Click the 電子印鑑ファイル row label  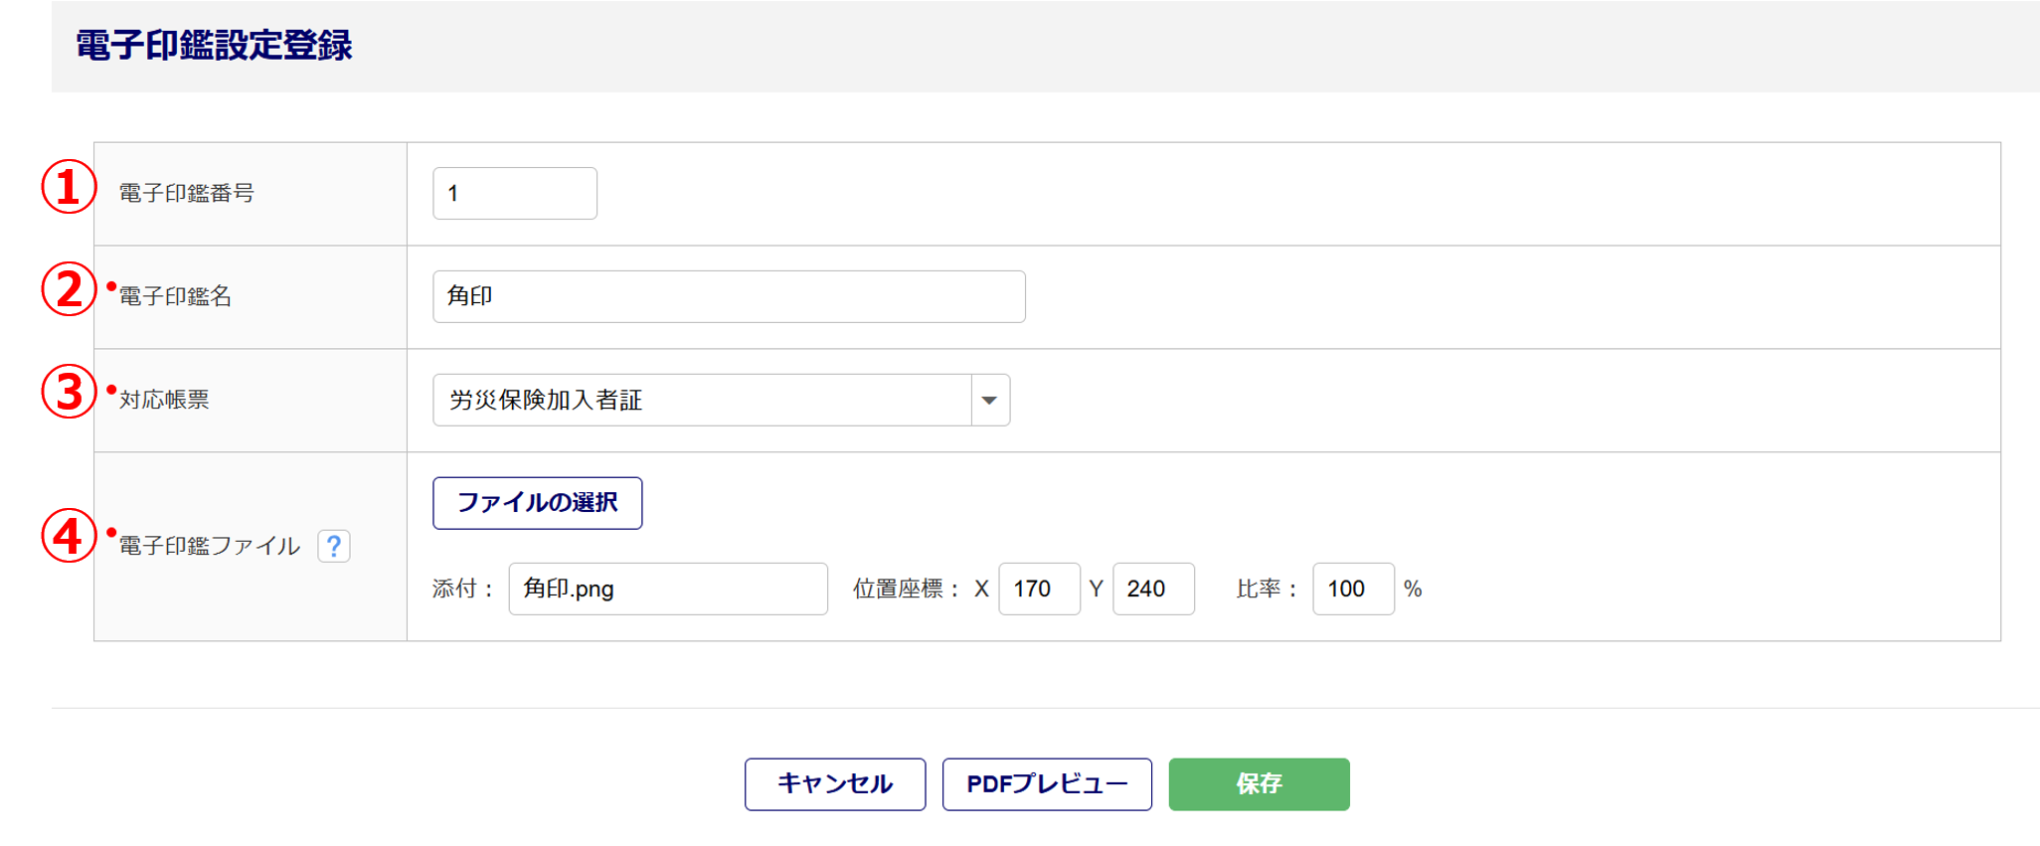[209, 547]
